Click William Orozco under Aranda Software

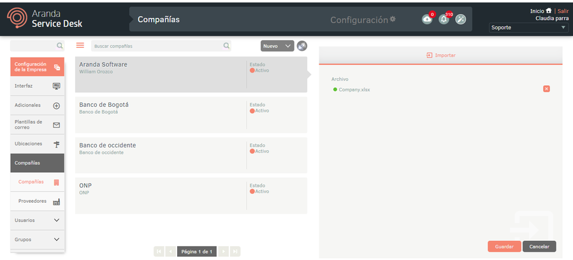pos(96,72)
